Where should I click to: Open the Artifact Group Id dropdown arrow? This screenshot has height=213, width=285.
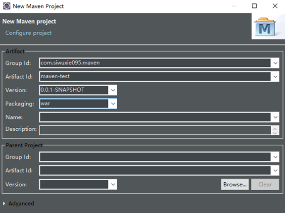click(275, 63)
